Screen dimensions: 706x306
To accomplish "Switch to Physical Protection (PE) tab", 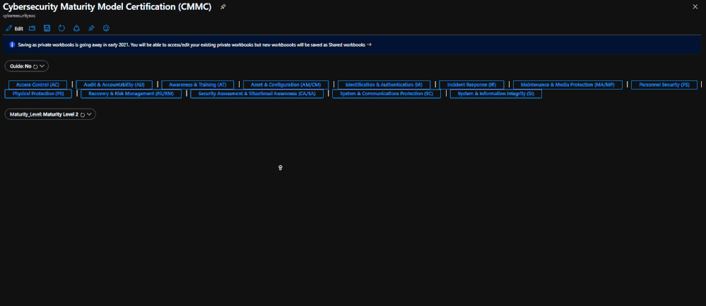I will (x=38, y=94).
